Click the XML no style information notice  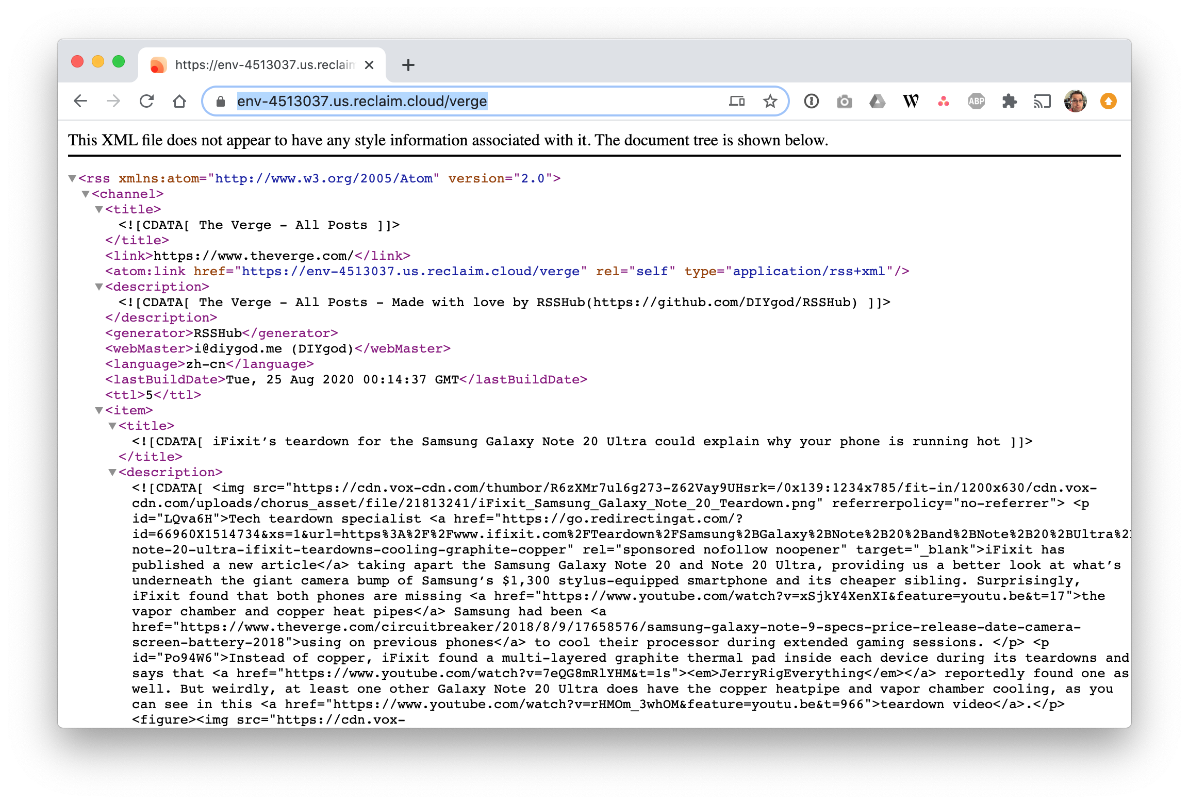tap(448, 140)
